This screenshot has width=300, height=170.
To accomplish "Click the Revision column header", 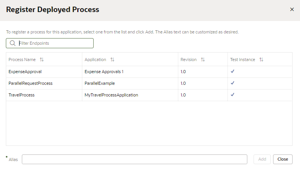I will [x=203, y=60].
